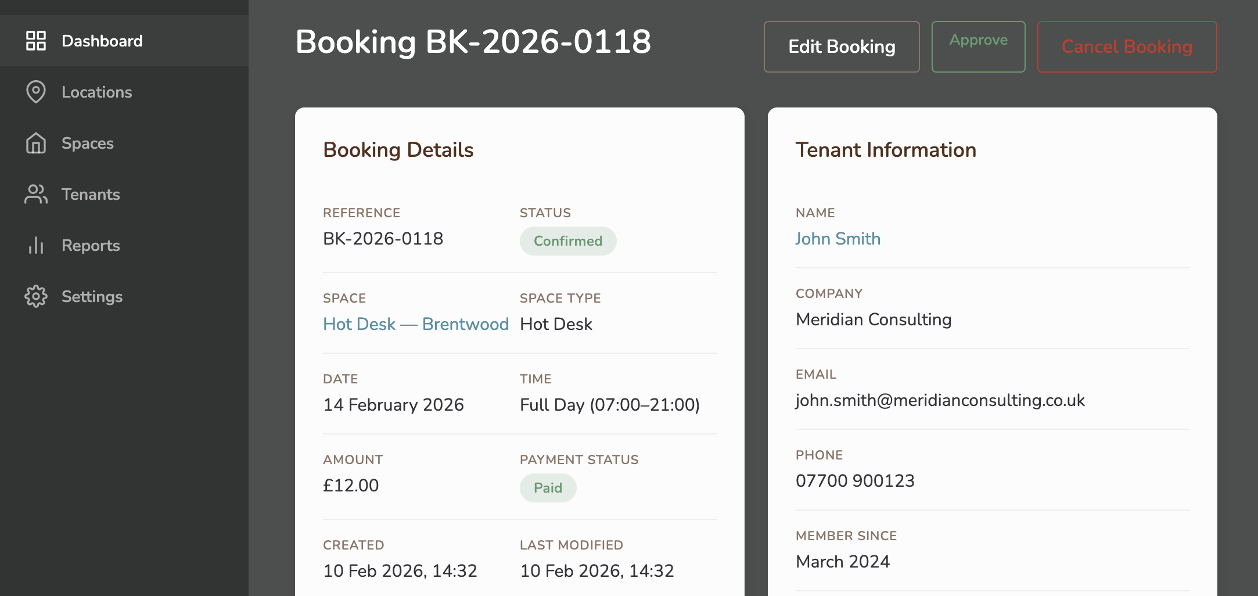Navigate to the Tenants section
Screen dimensions: 1258x596
(x=91, y=194)
